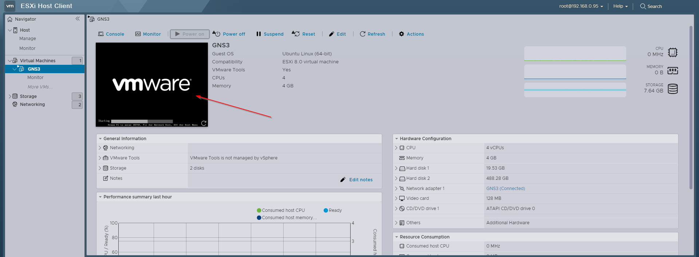
Task: Collapse the Navigator panel
Action: 78,19
